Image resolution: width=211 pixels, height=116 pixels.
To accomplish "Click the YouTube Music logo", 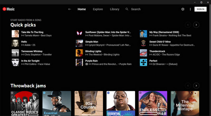I will coord(8,9).
